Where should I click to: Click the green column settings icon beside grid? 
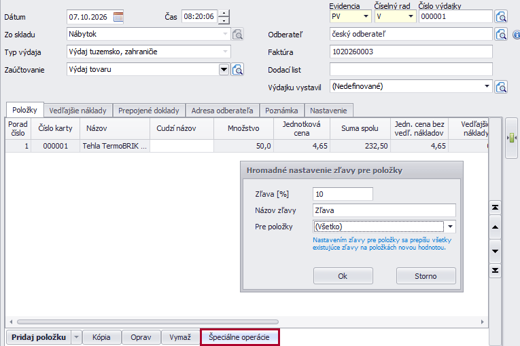[x=512, y=138]
